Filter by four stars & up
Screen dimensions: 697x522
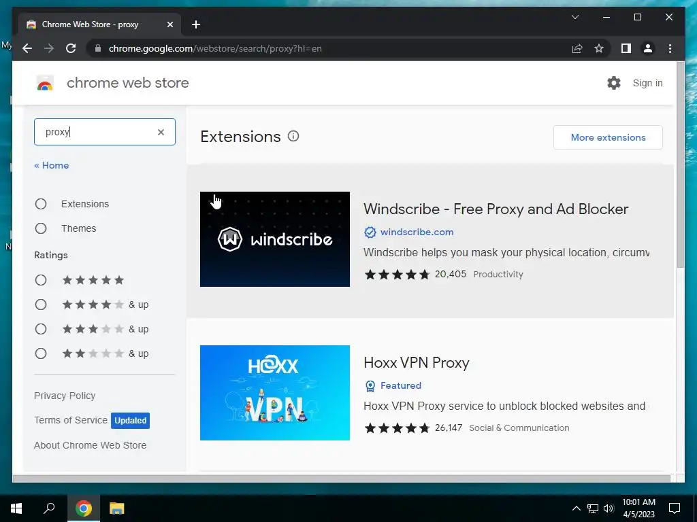click(41, 304)
